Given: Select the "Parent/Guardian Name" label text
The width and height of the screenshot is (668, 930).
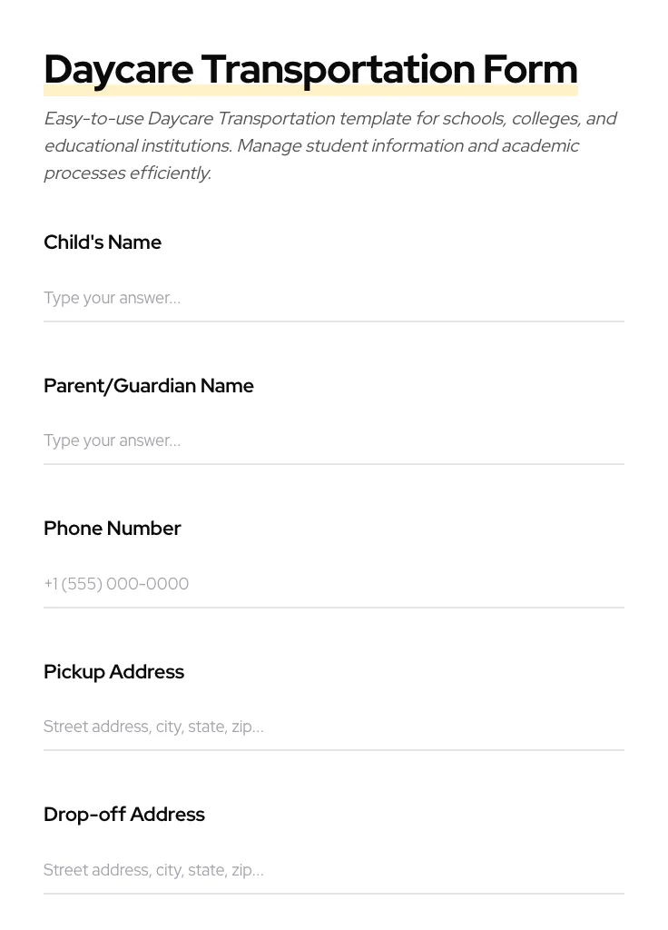Looking at the screenshot, I should tap(148, 386).
